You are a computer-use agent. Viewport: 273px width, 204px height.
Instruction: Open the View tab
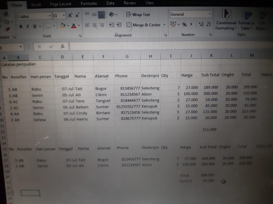coord(150,3)
